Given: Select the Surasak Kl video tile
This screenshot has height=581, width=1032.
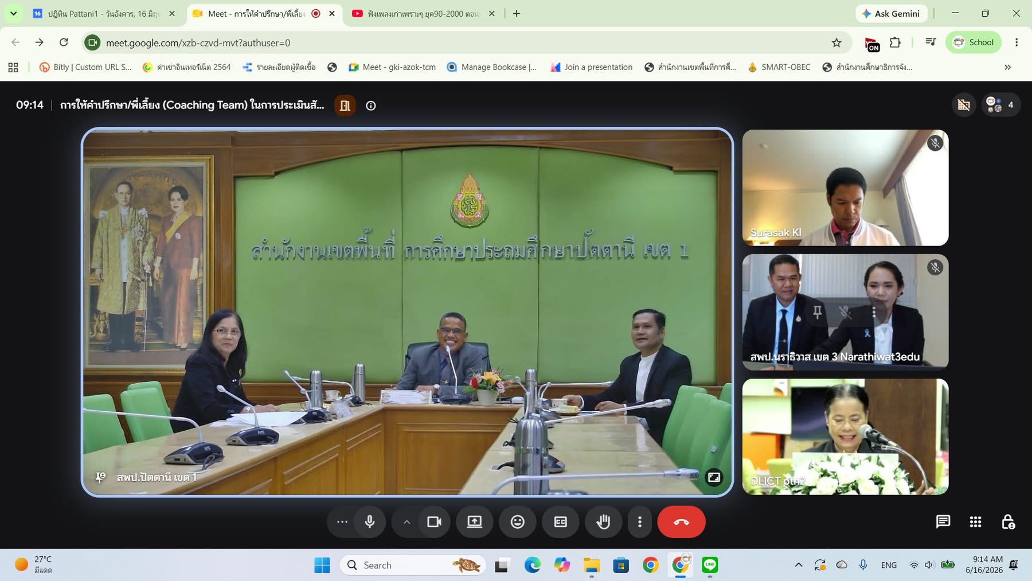Looking at the screenshot, I should click(845, 188).
